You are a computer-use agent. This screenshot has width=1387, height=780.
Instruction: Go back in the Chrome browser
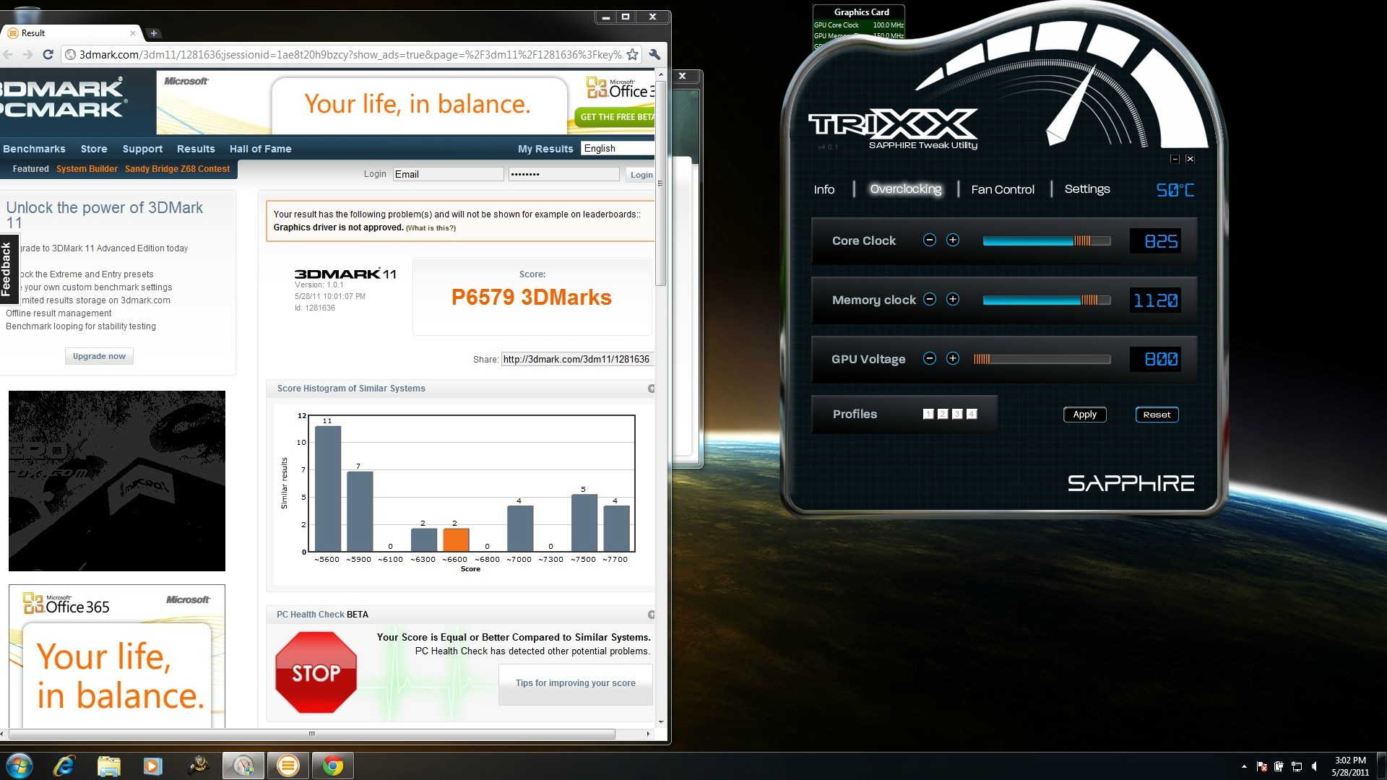8,54
